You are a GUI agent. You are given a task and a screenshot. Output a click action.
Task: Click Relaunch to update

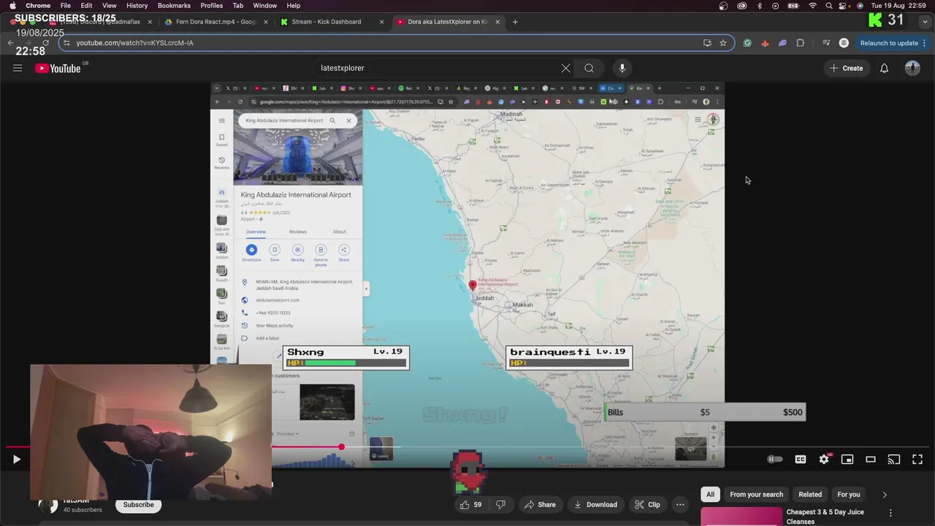(888, 43)
